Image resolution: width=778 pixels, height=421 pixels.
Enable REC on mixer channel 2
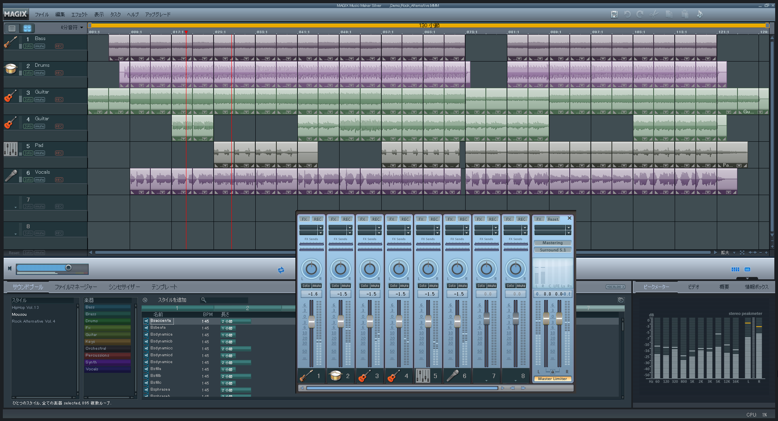[347, 219]
